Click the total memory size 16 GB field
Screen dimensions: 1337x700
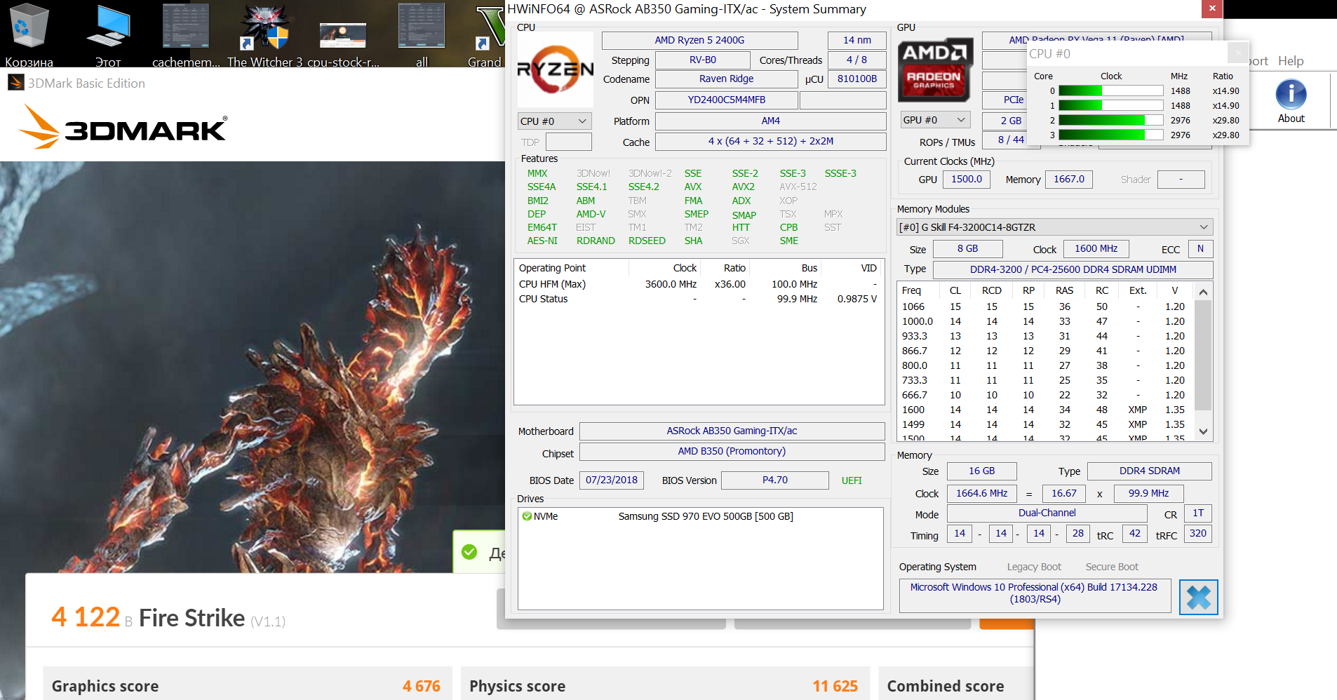pyautogui.click(x=981, y=471)
